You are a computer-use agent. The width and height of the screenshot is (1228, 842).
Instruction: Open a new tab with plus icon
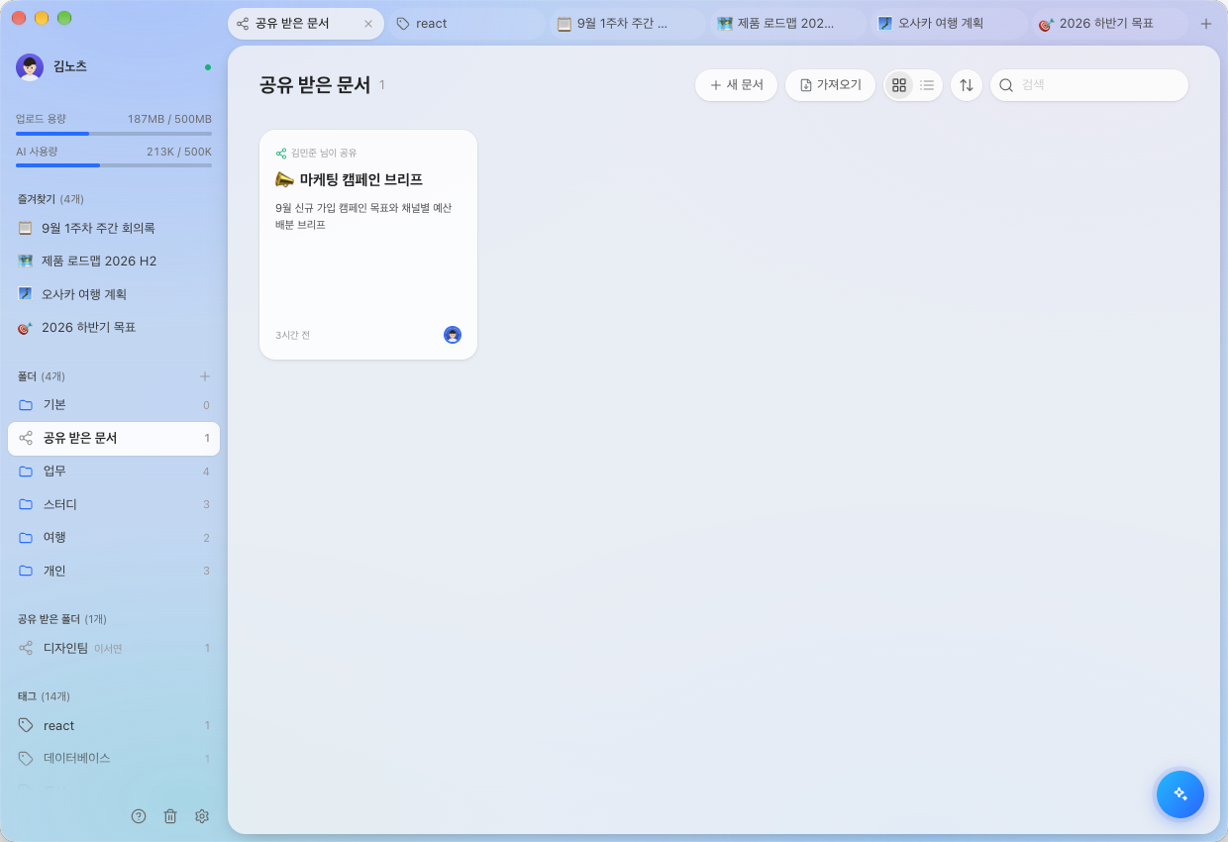point(1205,24)
